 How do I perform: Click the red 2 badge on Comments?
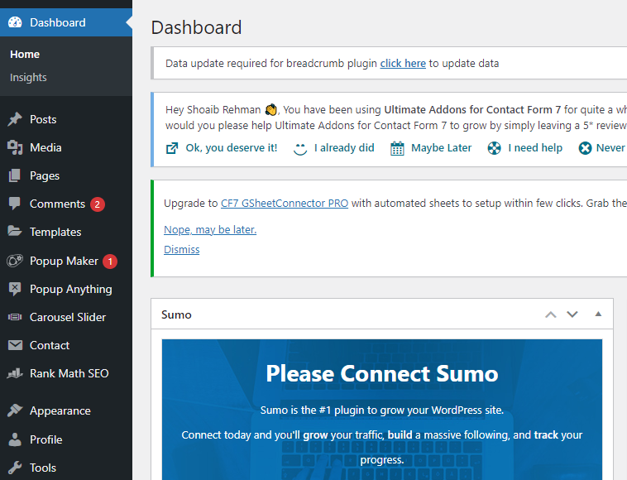coord(97,204)
